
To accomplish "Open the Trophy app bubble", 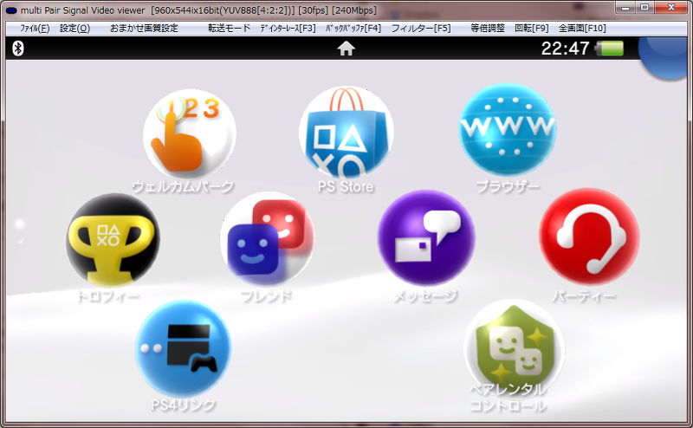I will pos(113,240).
